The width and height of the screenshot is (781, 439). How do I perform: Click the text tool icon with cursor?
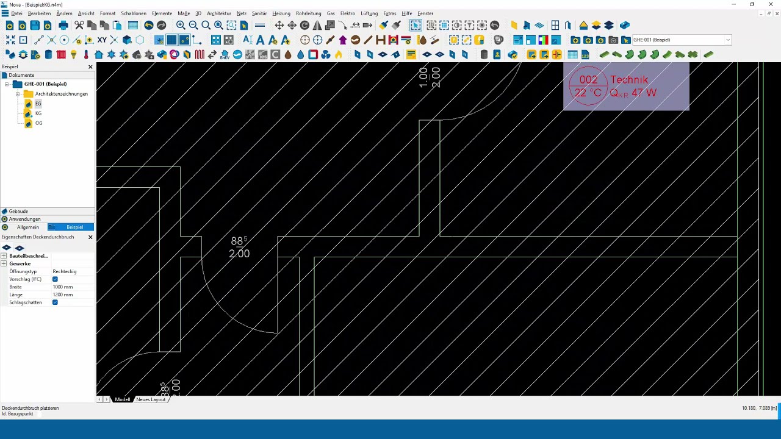[247, 40]
